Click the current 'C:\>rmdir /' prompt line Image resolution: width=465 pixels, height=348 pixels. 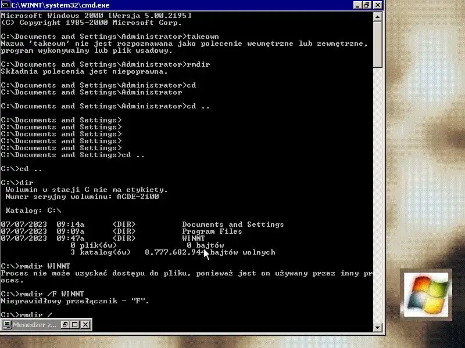(x=27, y=314)
